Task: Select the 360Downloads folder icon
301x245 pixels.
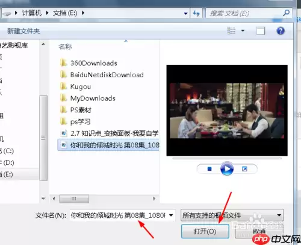Action: point(64,63)
